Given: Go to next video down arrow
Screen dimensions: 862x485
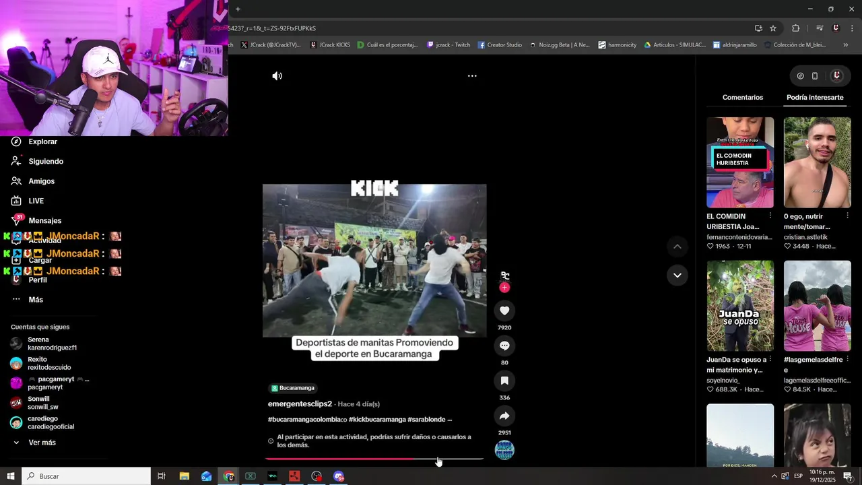Looking at the screenshot, I should (677, 275).
